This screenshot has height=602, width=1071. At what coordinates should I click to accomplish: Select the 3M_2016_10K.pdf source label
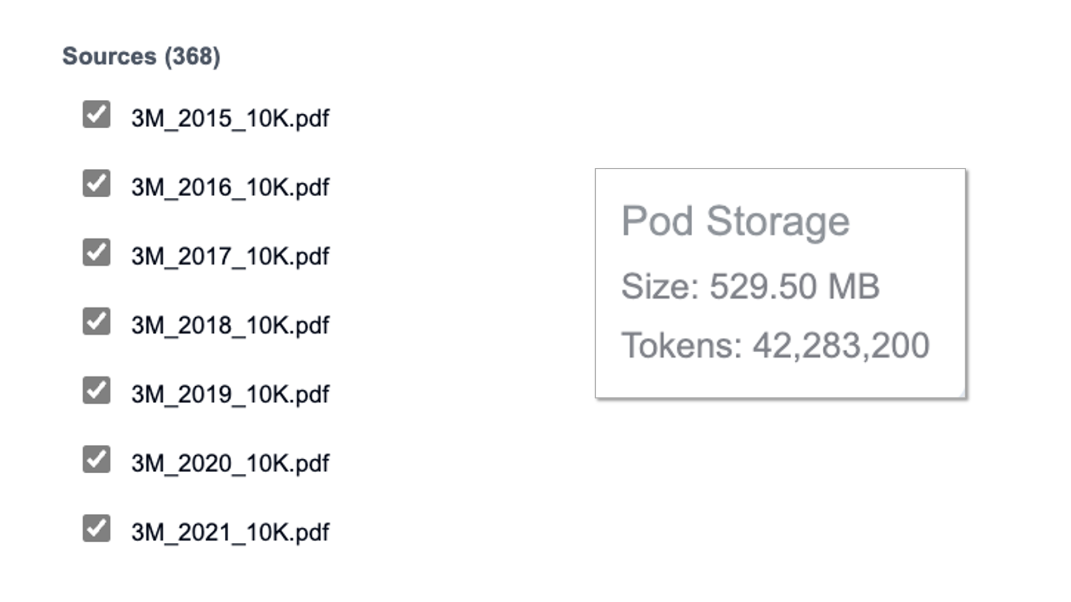(x=230, y=187)
